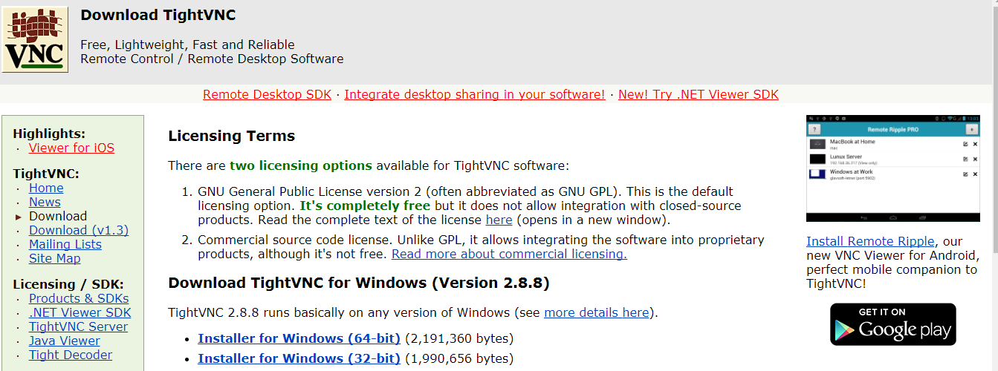Click Integrate desktop sharing in your software link
The height and width of the screenshot is (371, 998).
tap(475, 94)
